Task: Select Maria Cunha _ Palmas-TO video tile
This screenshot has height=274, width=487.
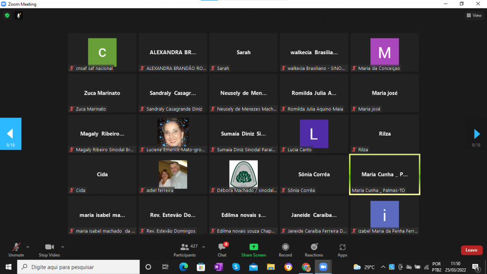Action: [x=384, y=175]
